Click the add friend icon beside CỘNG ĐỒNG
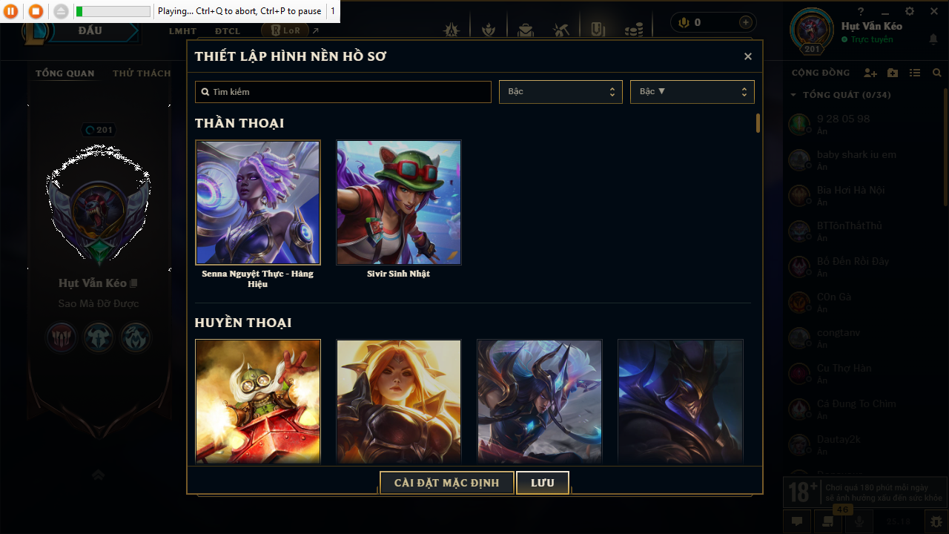This screenshot has height=534, width=949. tap(870, 73)
